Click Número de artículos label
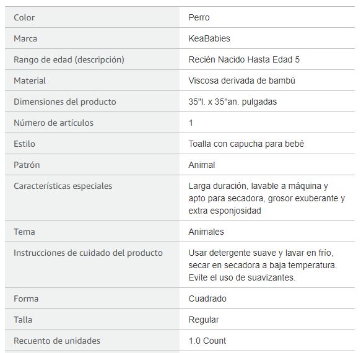This screenshot has height=353, width=361. [54, 123]
